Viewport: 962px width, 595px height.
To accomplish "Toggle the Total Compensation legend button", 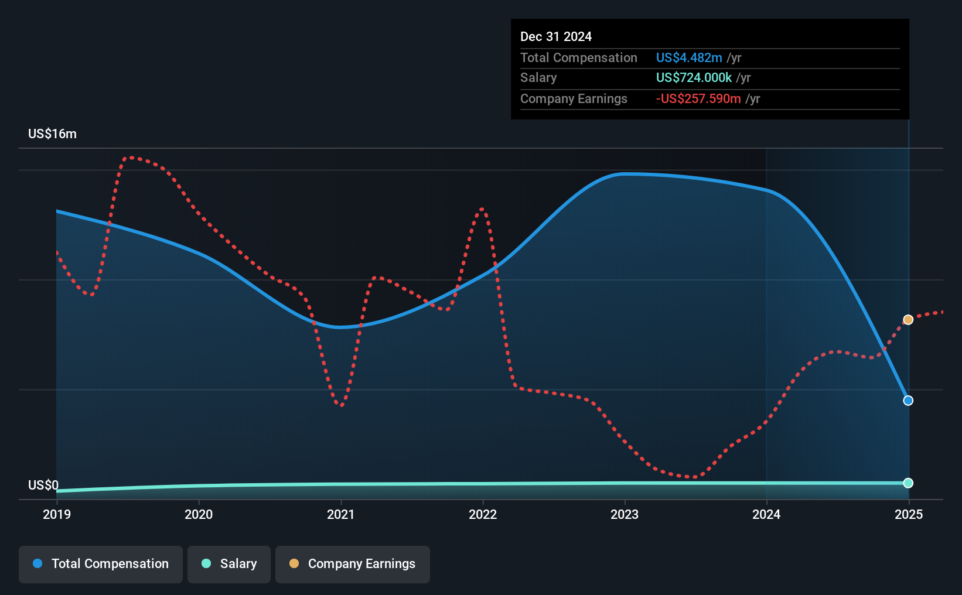I will point(101,564).
